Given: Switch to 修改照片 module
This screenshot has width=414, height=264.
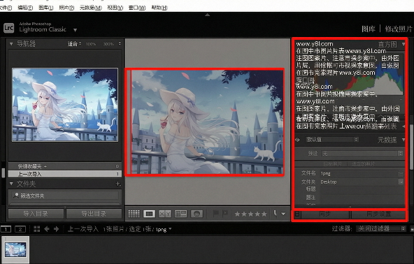Looking at the screenshot, I should pos(398,29).
